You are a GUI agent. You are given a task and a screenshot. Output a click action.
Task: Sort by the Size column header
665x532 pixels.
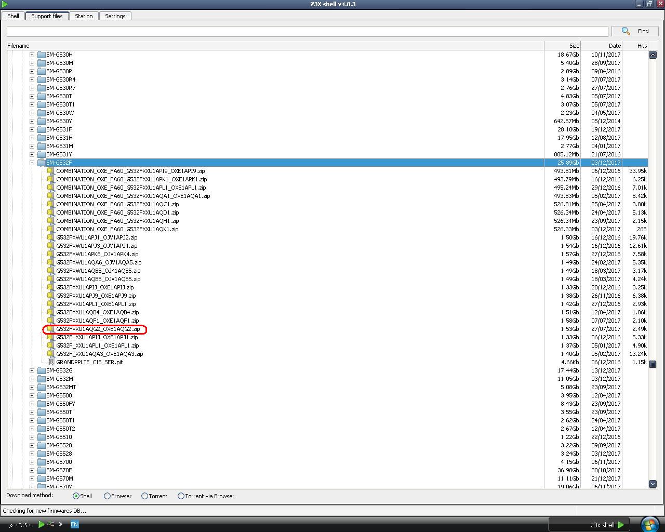pos(563,46)
